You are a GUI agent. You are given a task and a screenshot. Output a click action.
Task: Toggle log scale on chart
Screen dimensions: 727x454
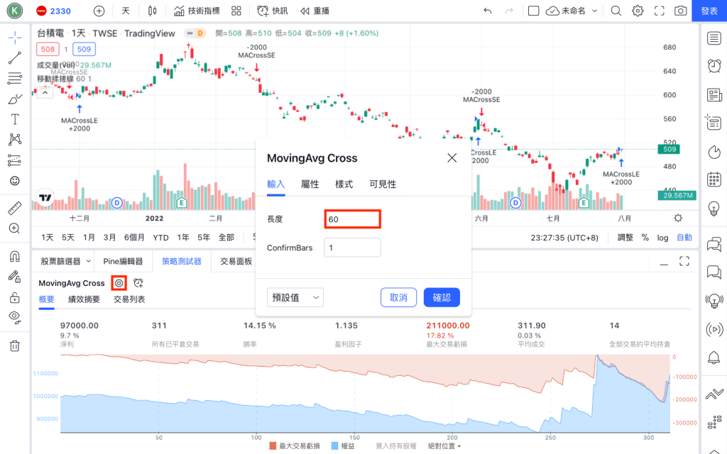[662, 238]
